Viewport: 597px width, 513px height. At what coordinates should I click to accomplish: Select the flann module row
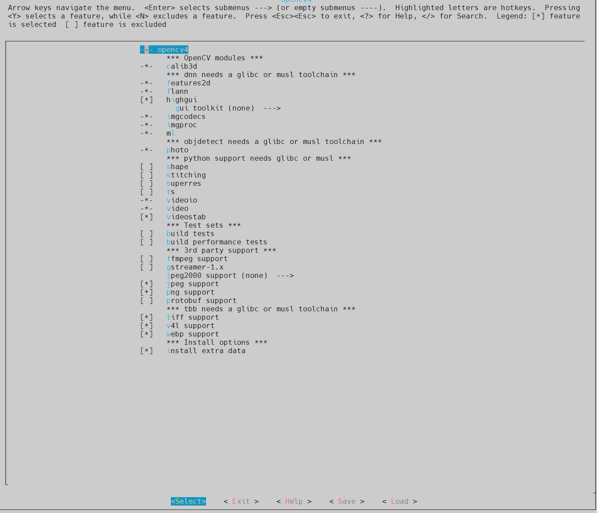pyautogui.click(x=164, y=92)
